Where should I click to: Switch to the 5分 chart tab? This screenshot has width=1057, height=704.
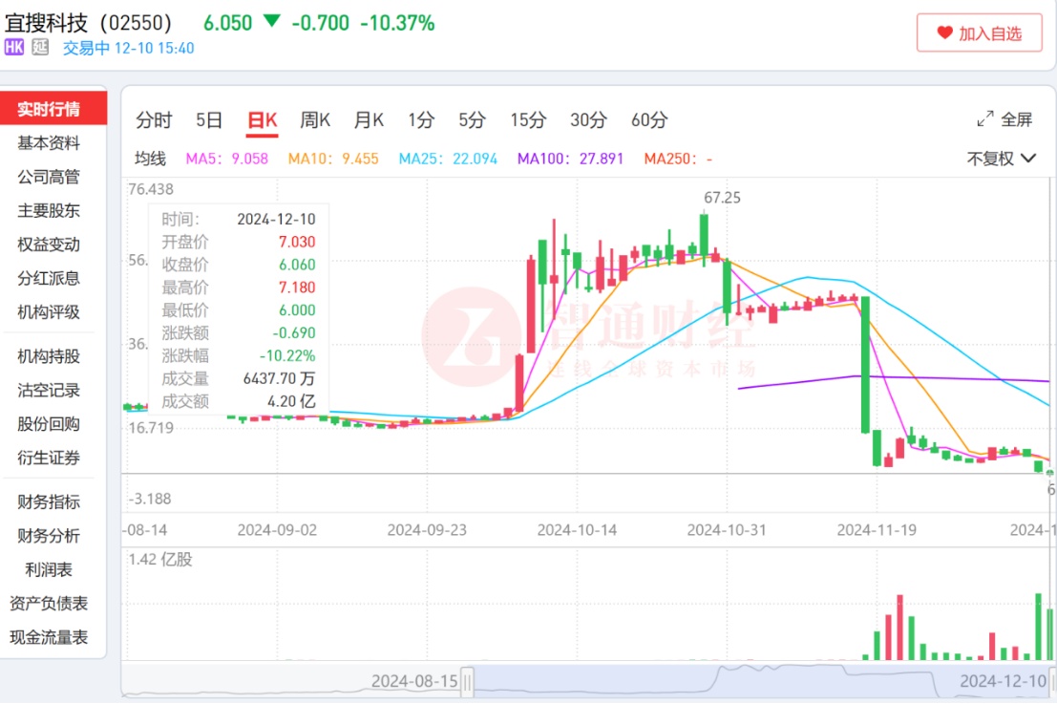click(472, 120)
